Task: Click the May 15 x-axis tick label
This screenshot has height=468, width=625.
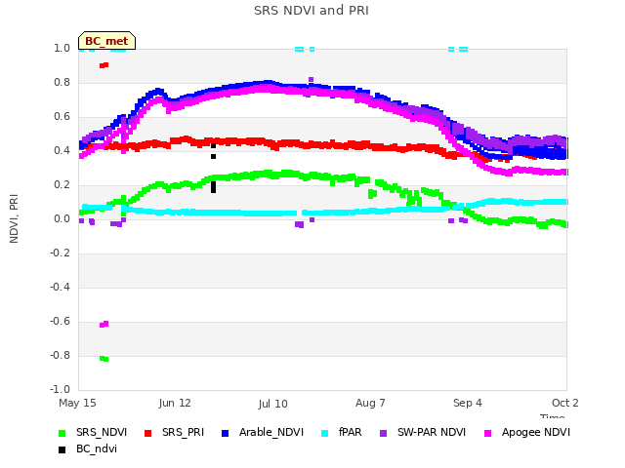Action: 77,403
